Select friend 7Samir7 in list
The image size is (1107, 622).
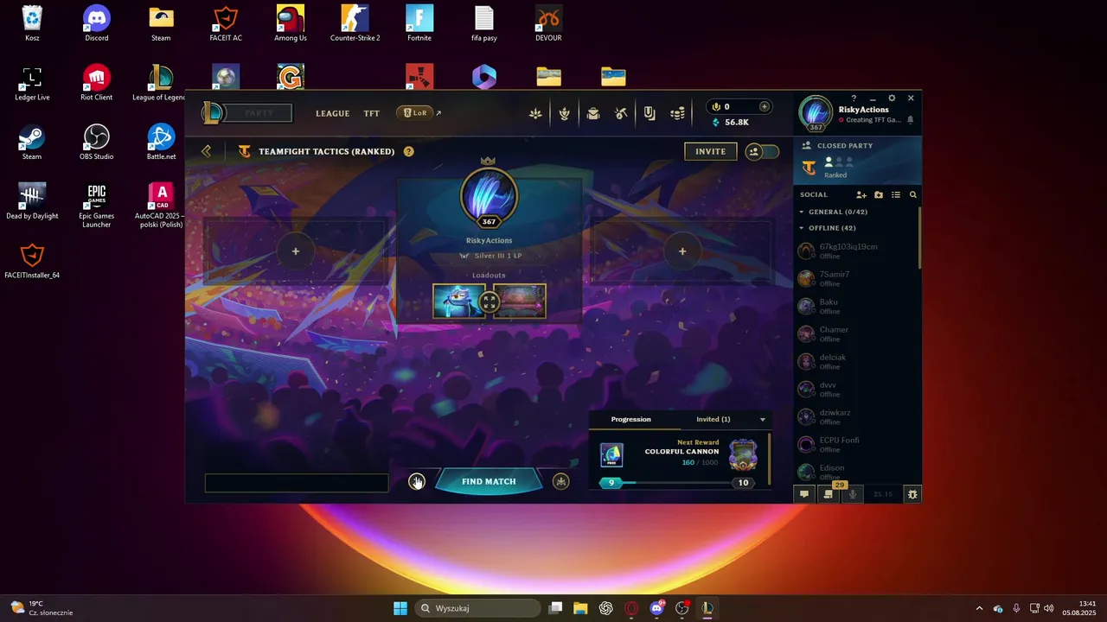point(856,278)
